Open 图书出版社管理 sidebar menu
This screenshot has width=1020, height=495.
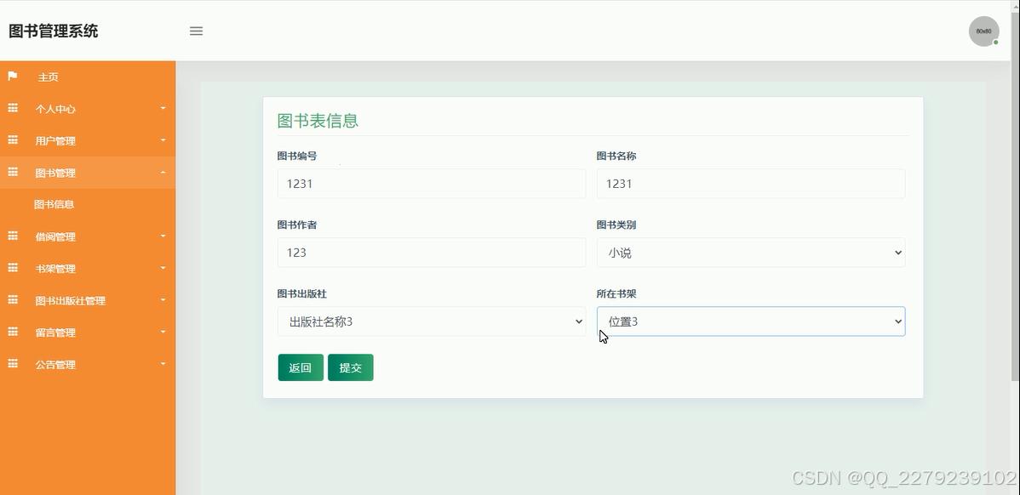point(88,300)
